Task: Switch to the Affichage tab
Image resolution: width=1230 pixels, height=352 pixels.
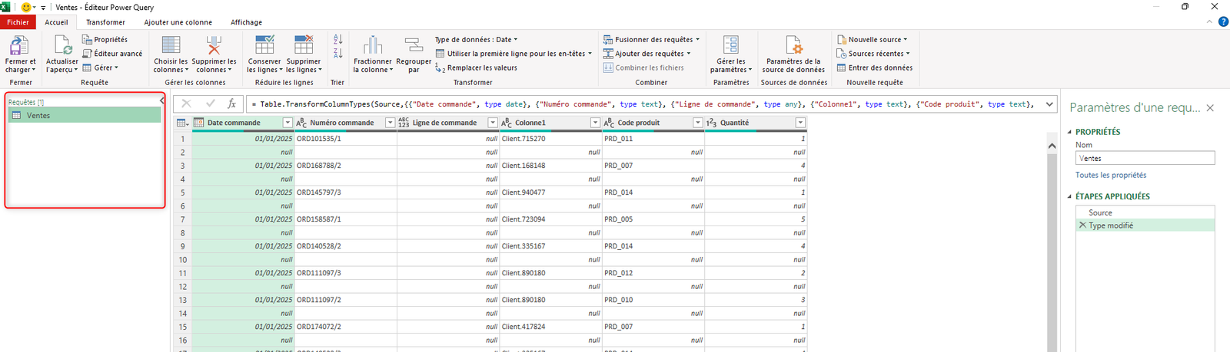Action: (x=247, y=22)
